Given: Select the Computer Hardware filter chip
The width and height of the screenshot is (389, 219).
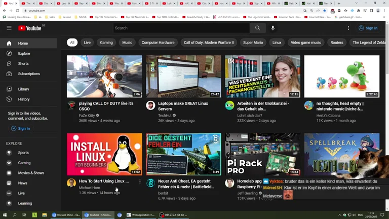Looking at the screenshot, I should 158,43.
